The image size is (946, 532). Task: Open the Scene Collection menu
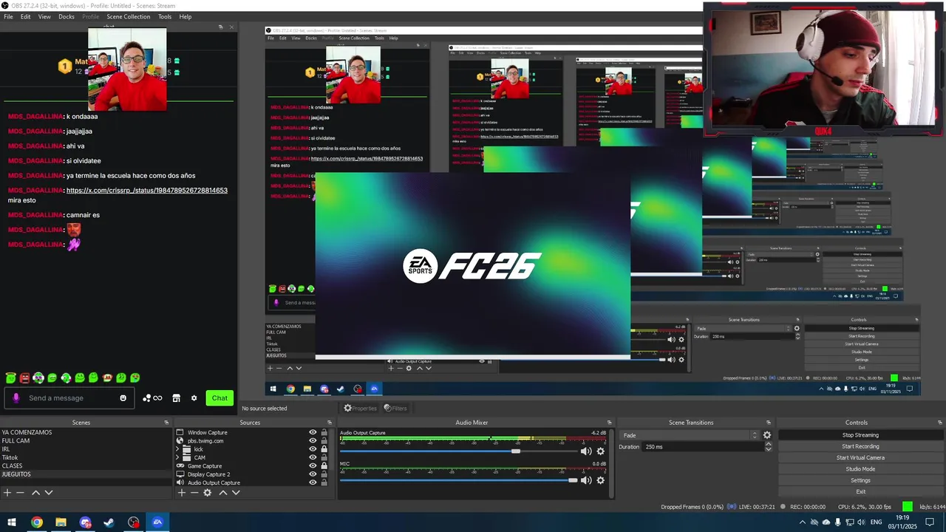[128, 16]
